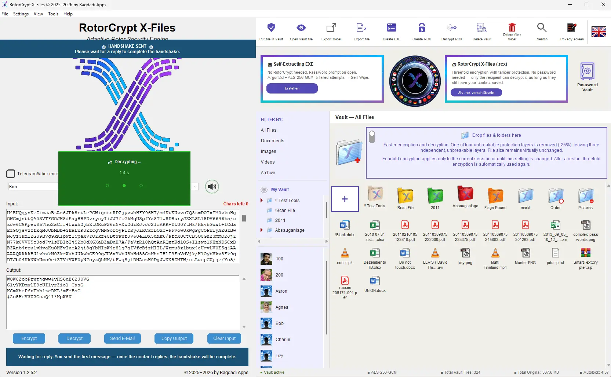611x377 pixels.
Task: Click the Send E-Mail button
Action: 122,338
